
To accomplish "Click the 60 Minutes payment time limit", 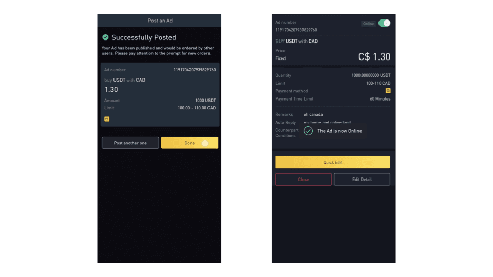I will click(x=380, y=99).
